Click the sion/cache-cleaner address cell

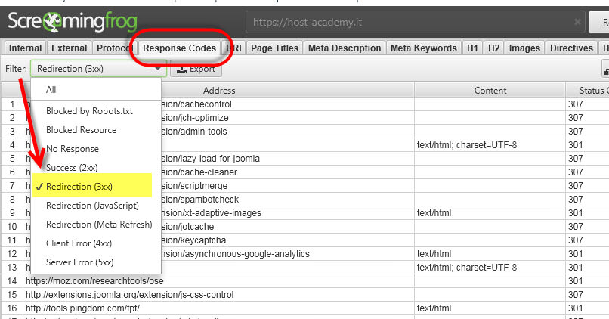pyautogui.click(x=199, y=172)
